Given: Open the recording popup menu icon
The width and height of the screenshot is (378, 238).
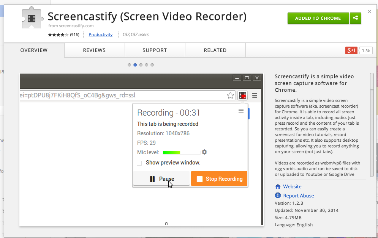Looking at the screenshot, I should coord(241,111).
